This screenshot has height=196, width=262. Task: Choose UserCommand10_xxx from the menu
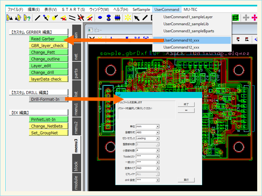pos(181,40)
